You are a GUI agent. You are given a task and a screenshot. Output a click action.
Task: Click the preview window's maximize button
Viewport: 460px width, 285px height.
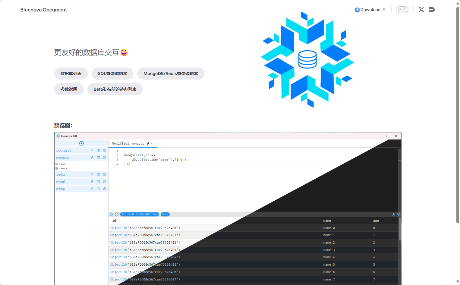[x=386, y=136]
